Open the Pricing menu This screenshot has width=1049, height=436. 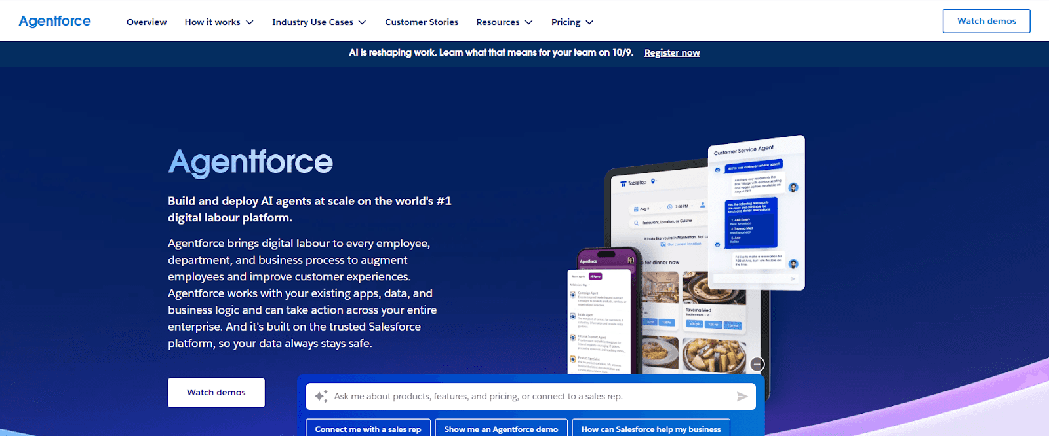click(x=572, y=22)
